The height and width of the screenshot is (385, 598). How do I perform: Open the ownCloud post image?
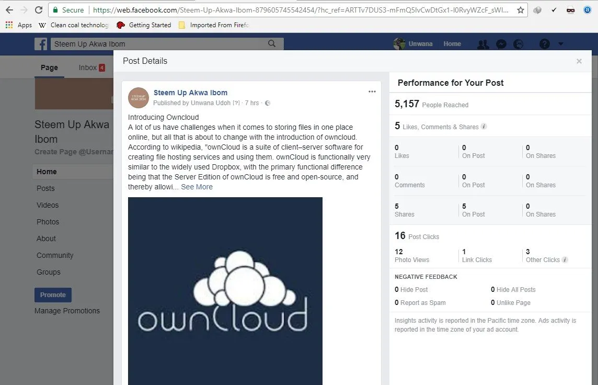tap(225, 291)
